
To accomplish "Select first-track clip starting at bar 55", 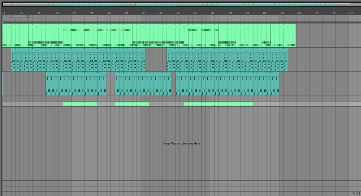I will pyautogui.click(x=249, y=35).
